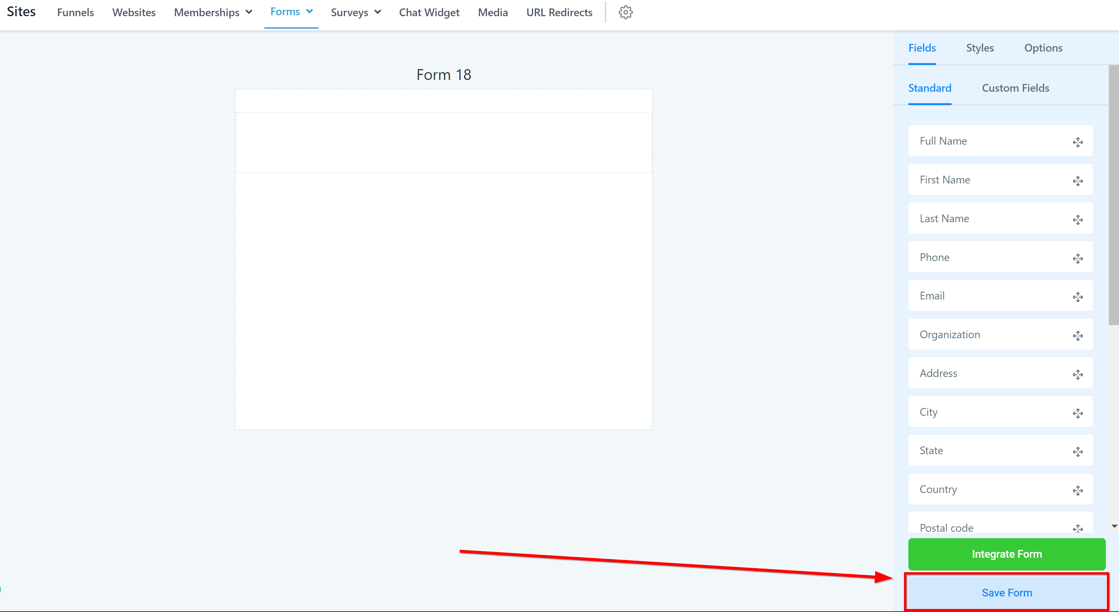This screenshot has width=1119, height=612.
Task: Switch to the Options tab
Action: tap(1043, 48)
